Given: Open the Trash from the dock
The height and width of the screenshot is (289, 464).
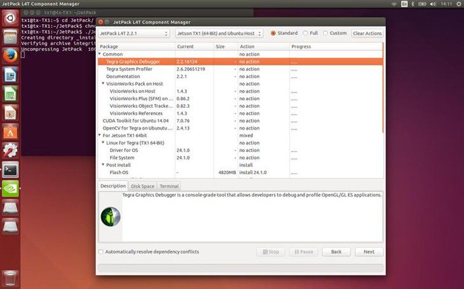Looking at the screenshot, I should (10, 278).
